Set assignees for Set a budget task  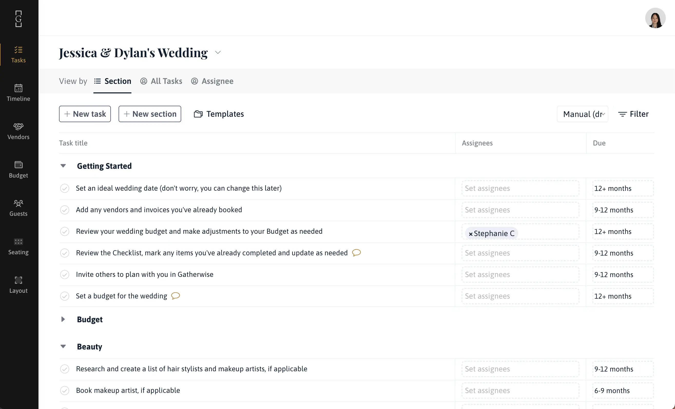click(x=520, y=296)
